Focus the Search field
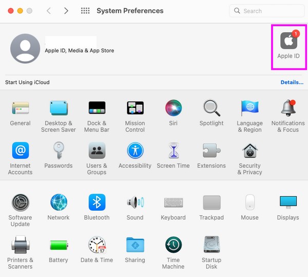Viewport: 308px width, 277px height. tap(267, 11)
